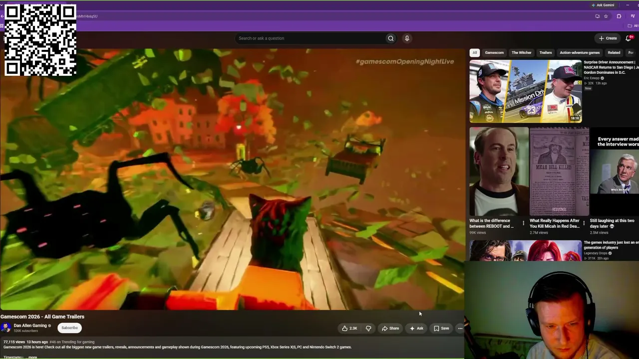Click the YouTube search magnifier button
Screen dimensions: 639x359
pos(391,38)
